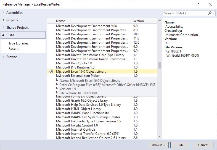Image resolution: width=217 pixels, height=150 pixels.
Task: Confirm with the OK button
Action: 181,145
